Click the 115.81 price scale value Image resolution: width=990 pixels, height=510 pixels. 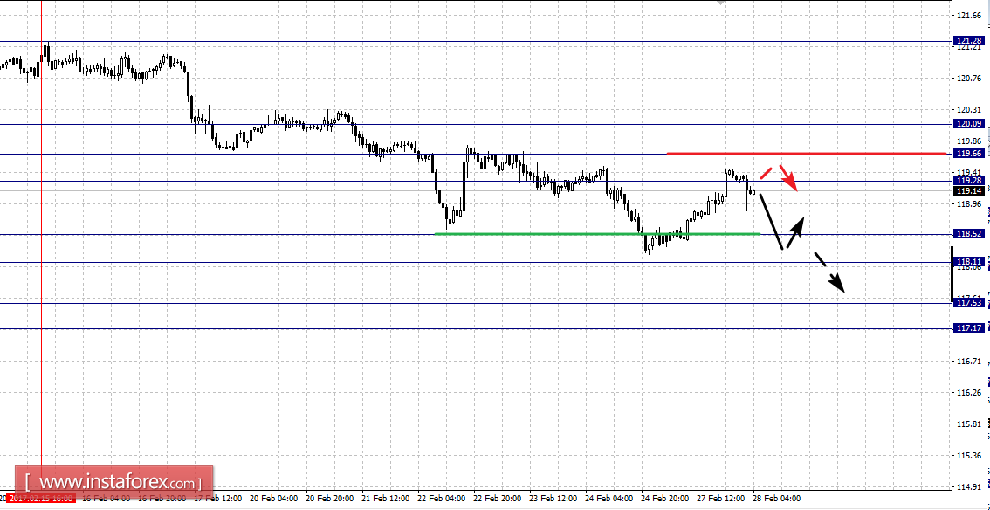(x=969, y=424)
